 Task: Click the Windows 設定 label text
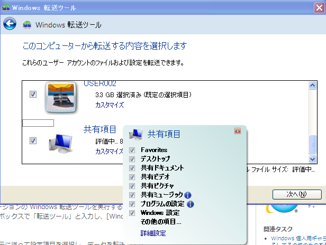pyautogui.click(x=160, y=213)
